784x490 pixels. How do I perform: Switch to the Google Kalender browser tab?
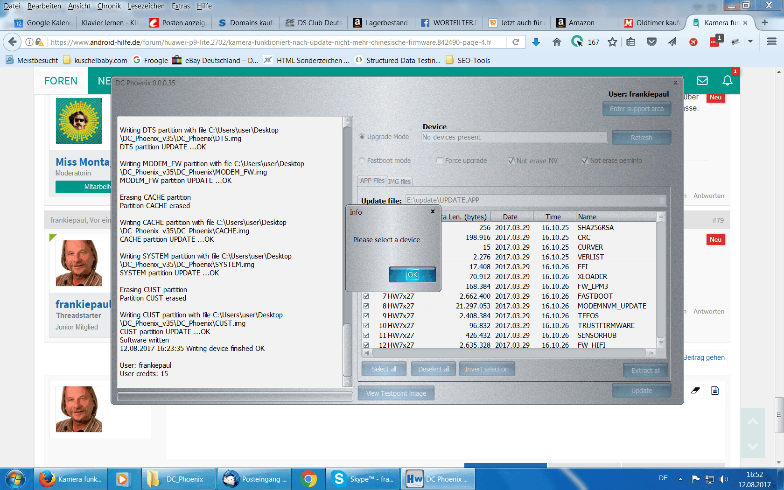coord(42,22)
